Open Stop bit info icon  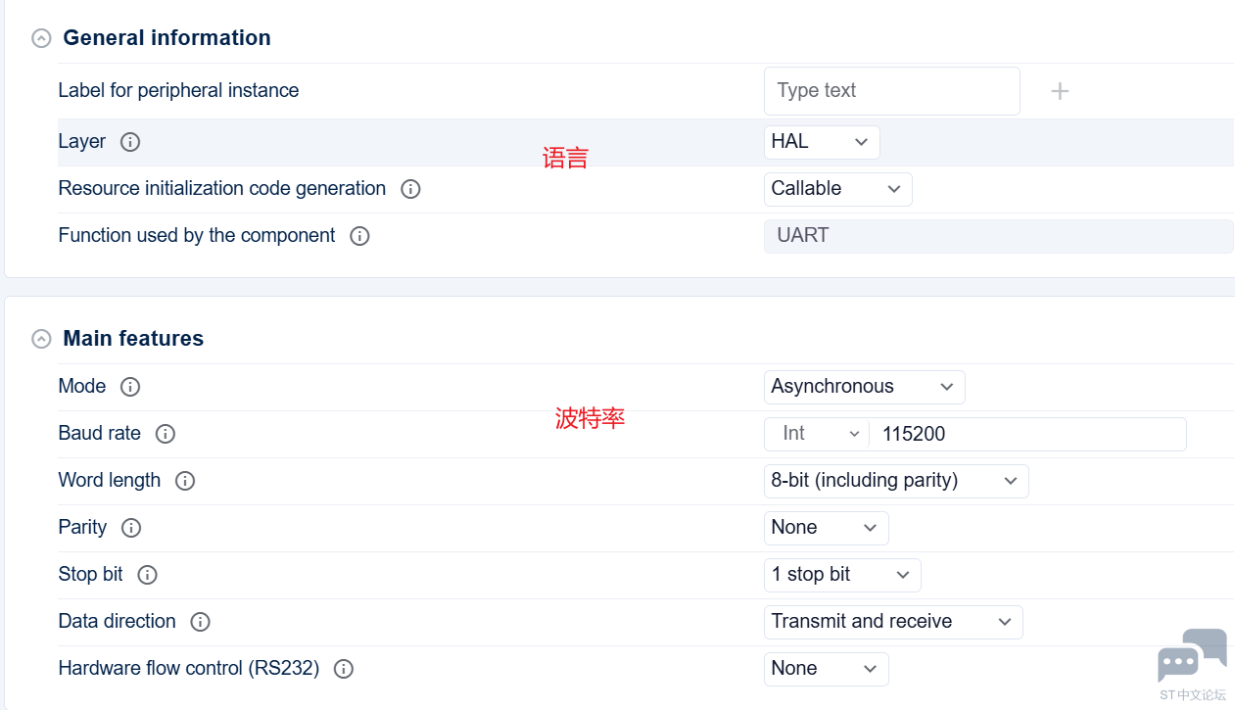[147, 575]
